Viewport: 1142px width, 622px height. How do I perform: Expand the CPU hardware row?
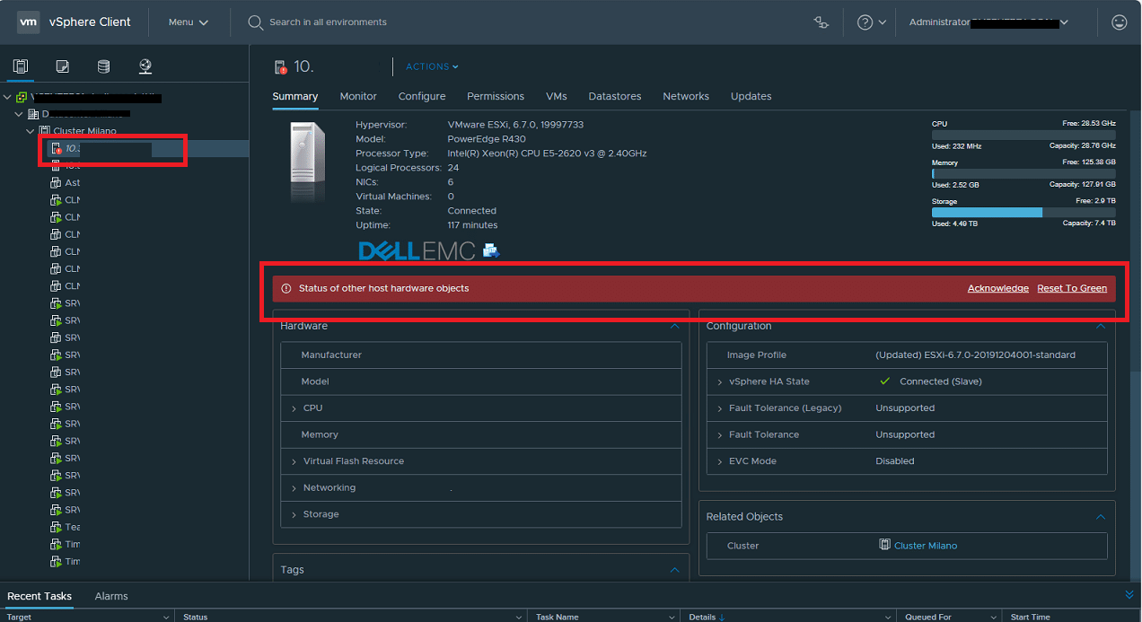(294, 408)
